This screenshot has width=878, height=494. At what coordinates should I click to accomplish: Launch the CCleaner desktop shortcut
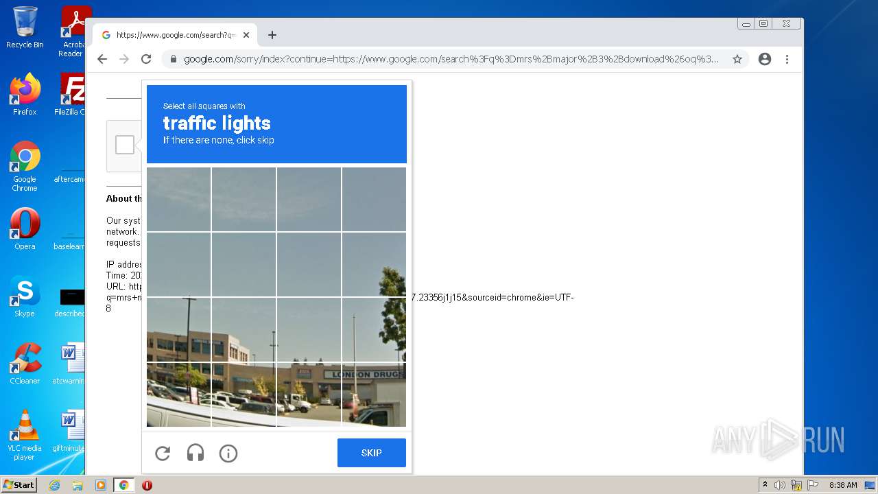pyautogui.click(x=25, y=364)
